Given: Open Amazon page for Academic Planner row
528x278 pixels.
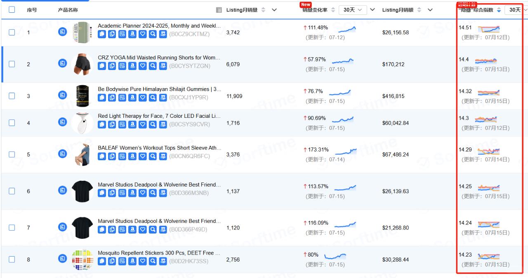Looking at the screenshot, I should pos(132,34).
